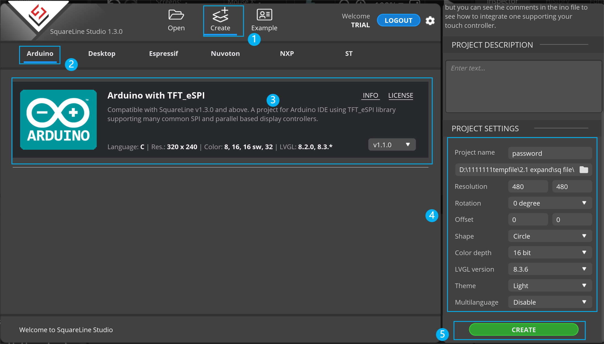Change the Shape dropdown from Circle
The height and width of the screenshot is (344, 604).
pos(550,236)
